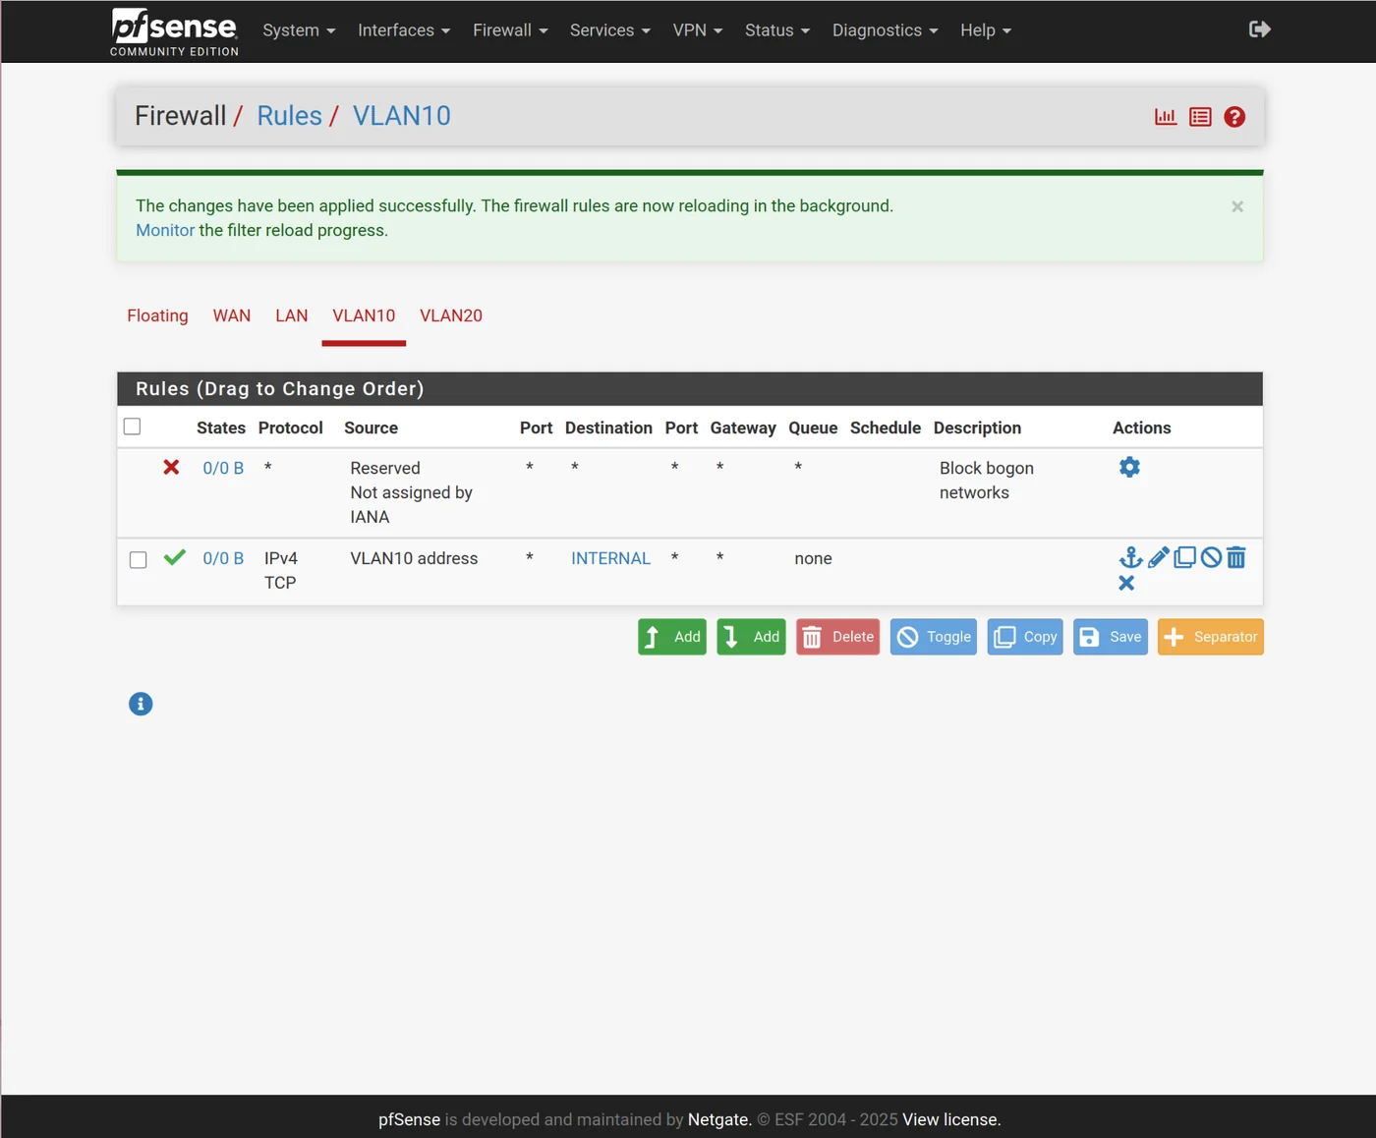Click the copy rule icon
This screenshot has height=1138, width=1376.
pyautogui.click(x=1184, y=557)
